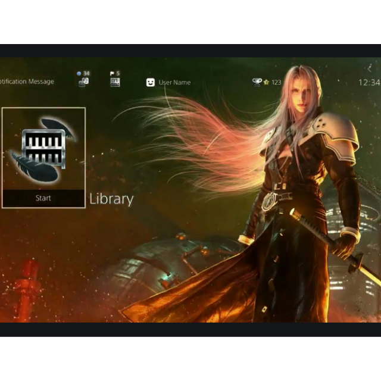Click the small white flag icon
Screen dimensions: 381x381
coord(112,74)
